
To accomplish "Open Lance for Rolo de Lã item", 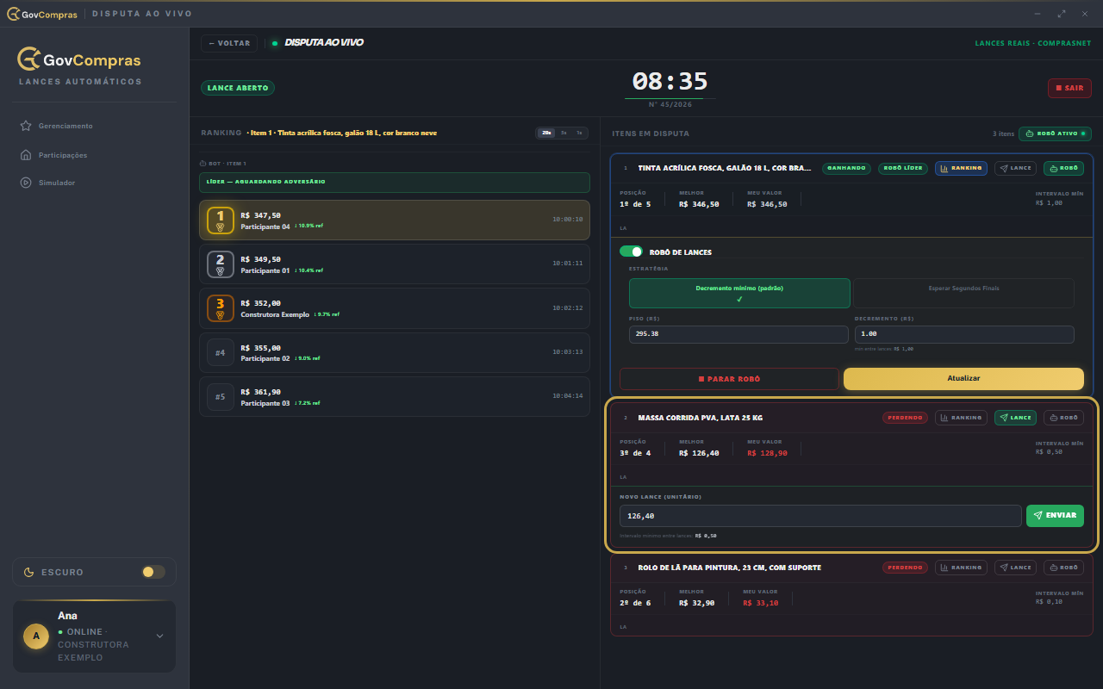I will [1016, 568].
